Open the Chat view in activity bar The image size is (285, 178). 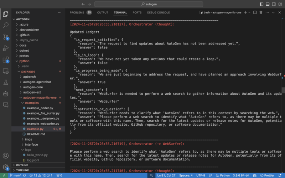[x=6, y=105]
